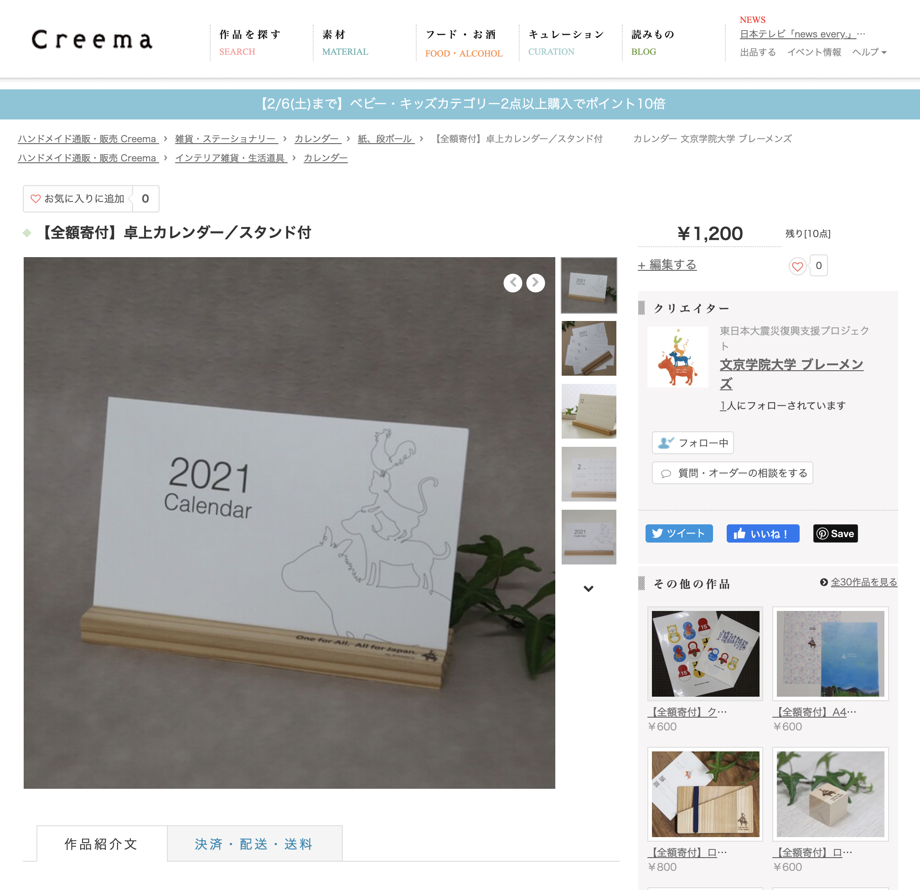Click the blue baby kids point banner
Screen dimensions: 920x890
(460, 104)
